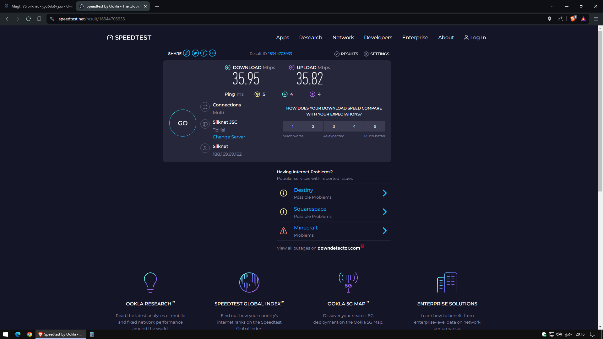This screenshot has height=339, width=603.
Task: Expand the Destiny outage details arrow
Action: [x=384, y=193]
